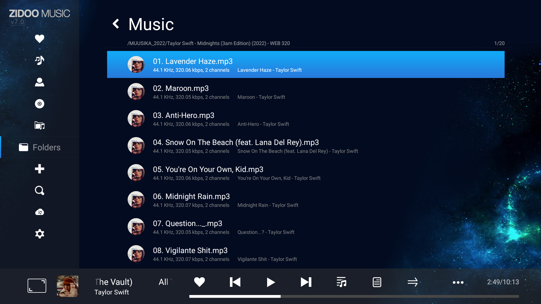Screen dimensions: 541x304
Task: Open more options three dots
Action: click(x=458, y=282)
